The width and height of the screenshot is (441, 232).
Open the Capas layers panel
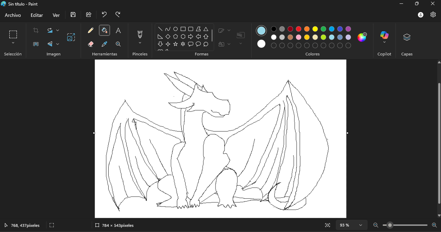click(x=407, y=37)
